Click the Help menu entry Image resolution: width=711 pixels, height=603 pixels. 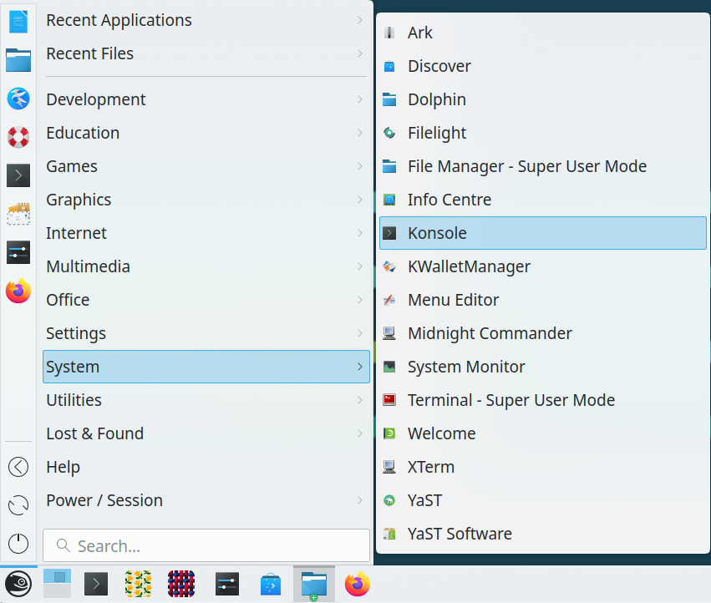206,467
